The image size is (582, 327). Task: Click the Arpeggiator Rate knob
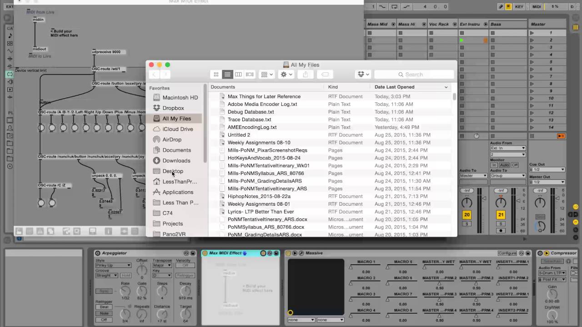tap(125, 291)
